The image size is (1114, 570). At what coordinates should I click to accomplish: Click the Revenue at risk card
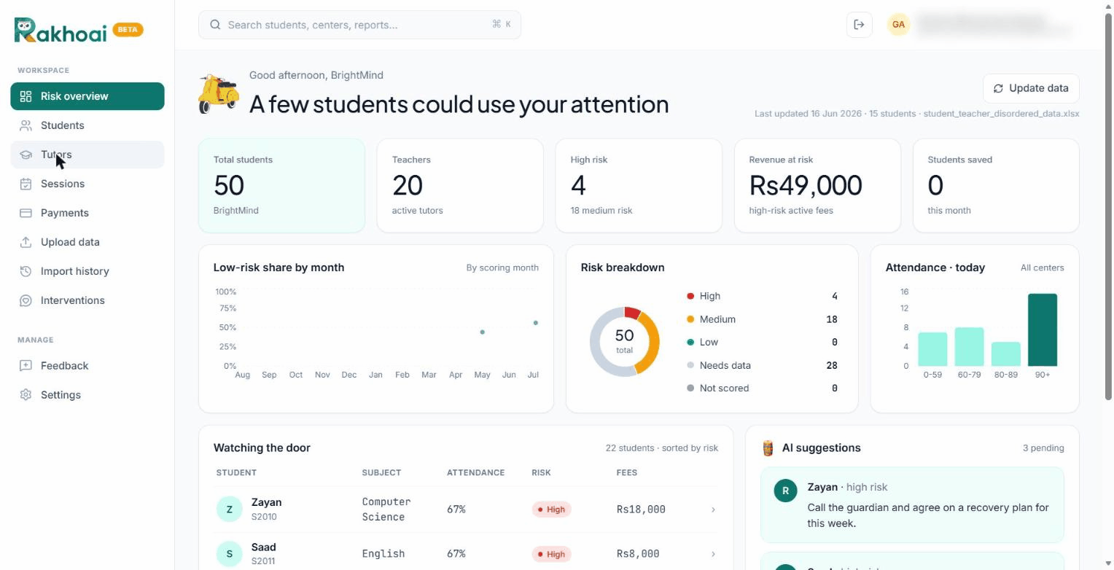[x=817, y=186]
